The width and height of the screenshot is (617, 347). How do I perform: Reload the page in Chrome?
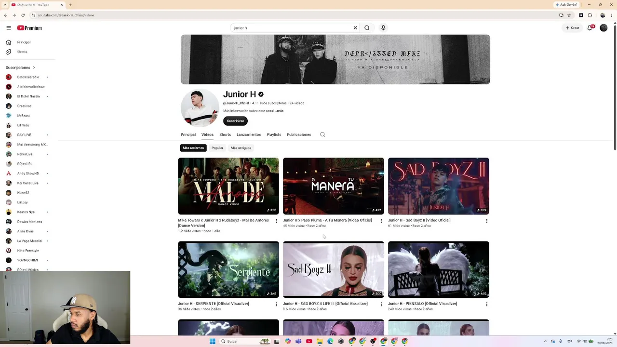(23, 15)
